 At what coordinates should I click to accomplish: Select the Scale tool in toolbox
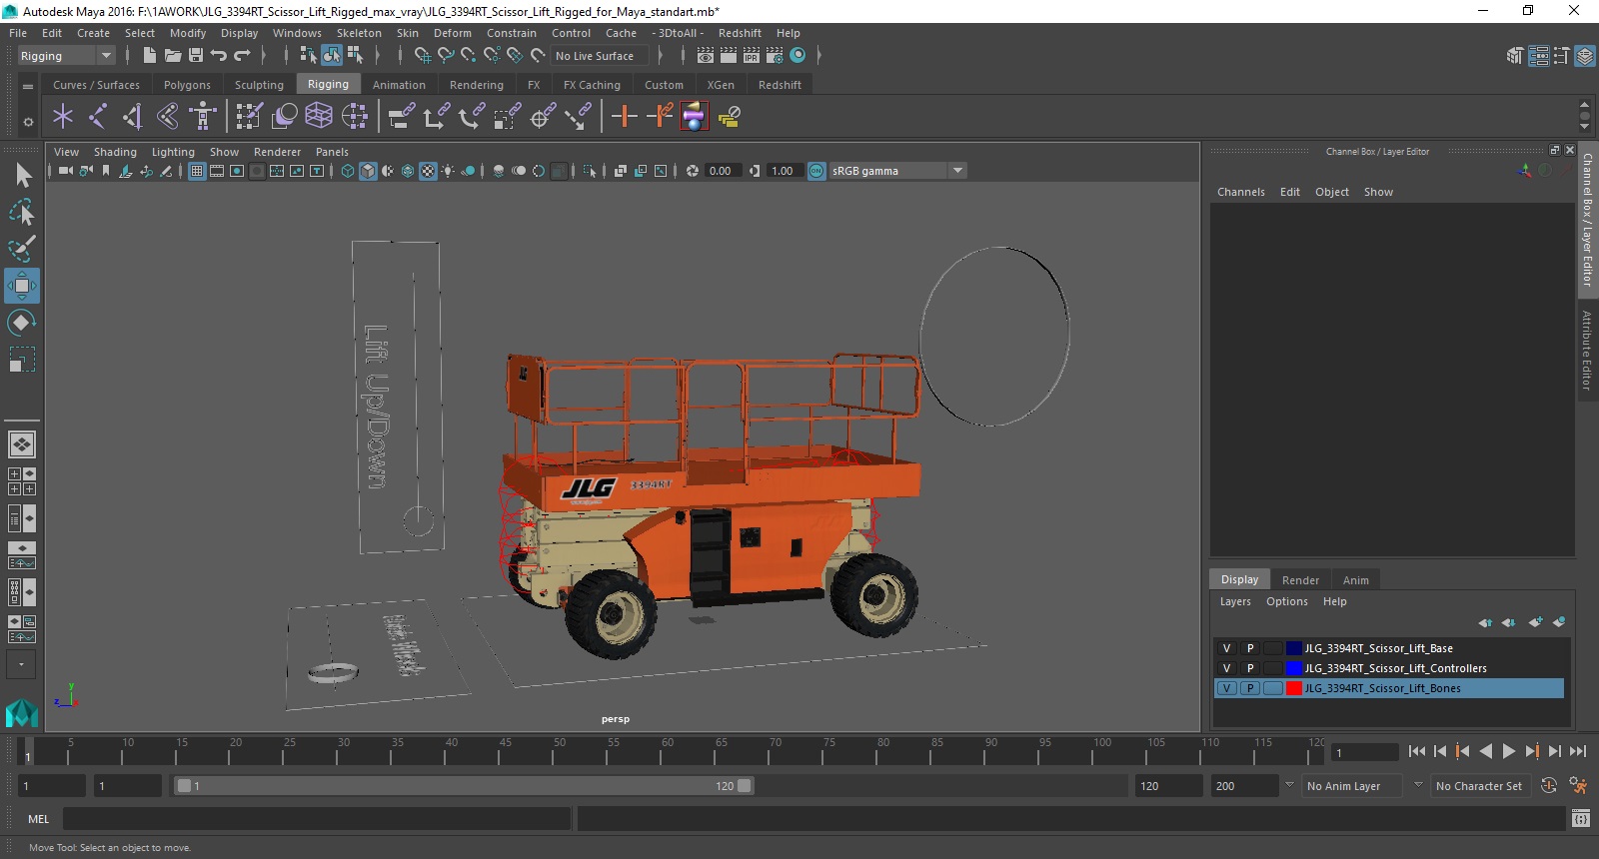(22, 360)
